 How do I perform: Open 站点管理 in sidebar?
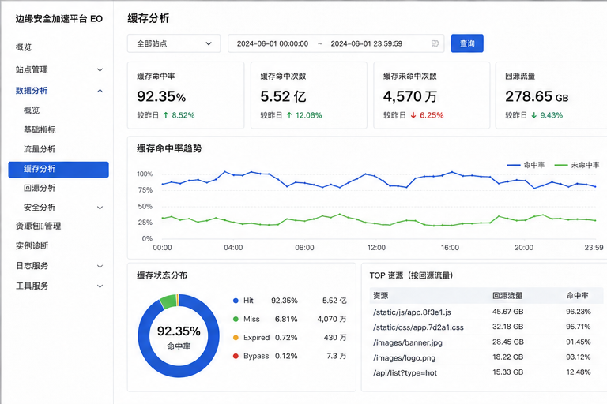(32, 69)
